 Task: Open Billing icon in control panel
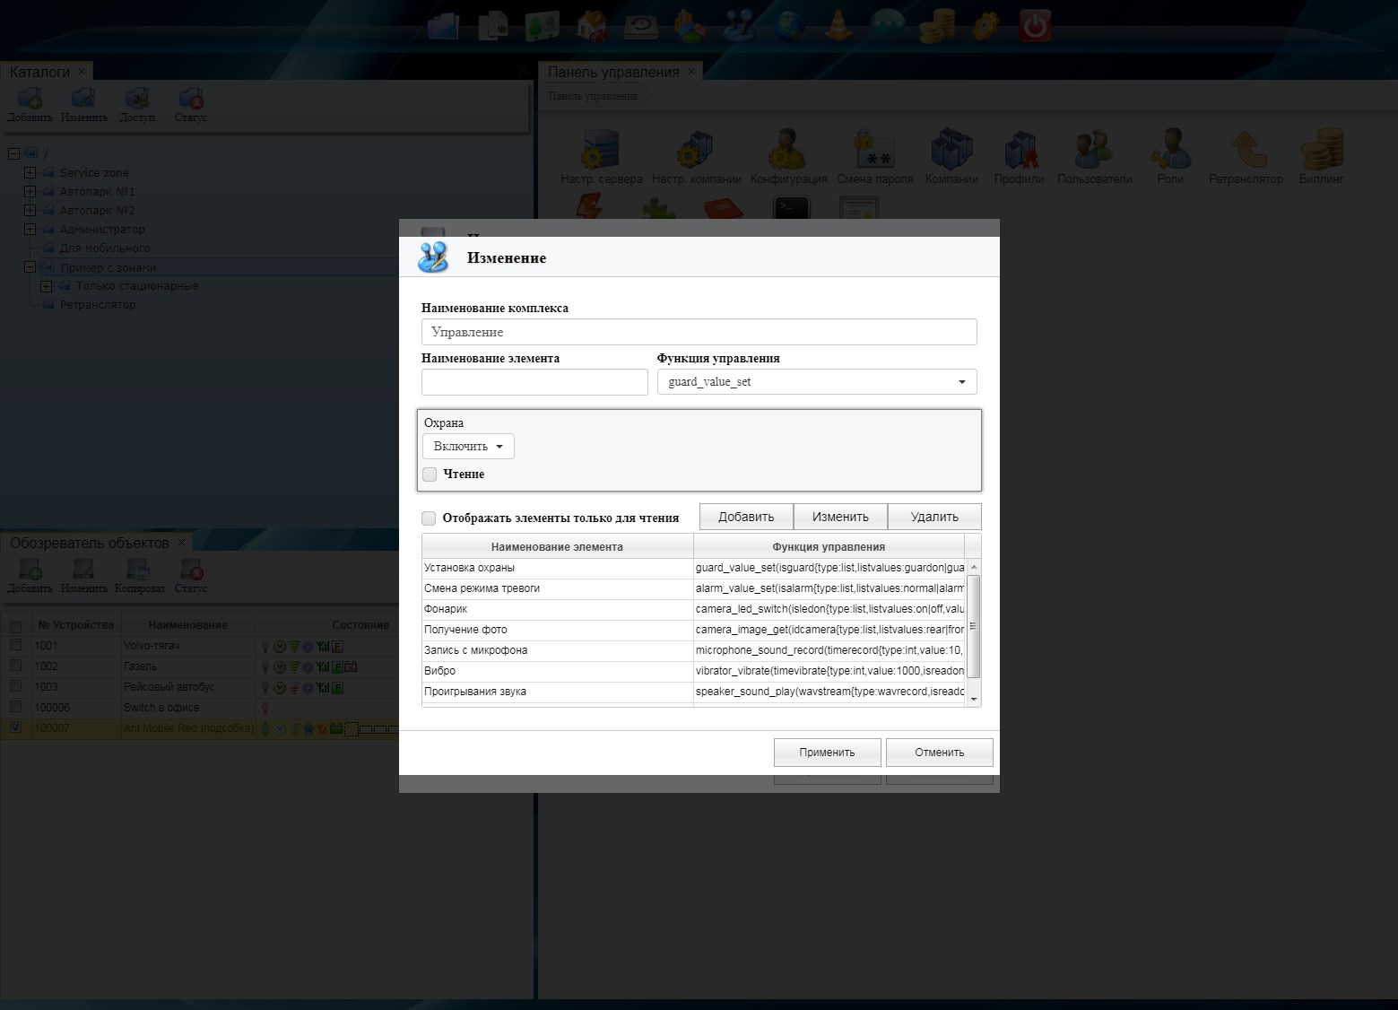click(1321, 151)
